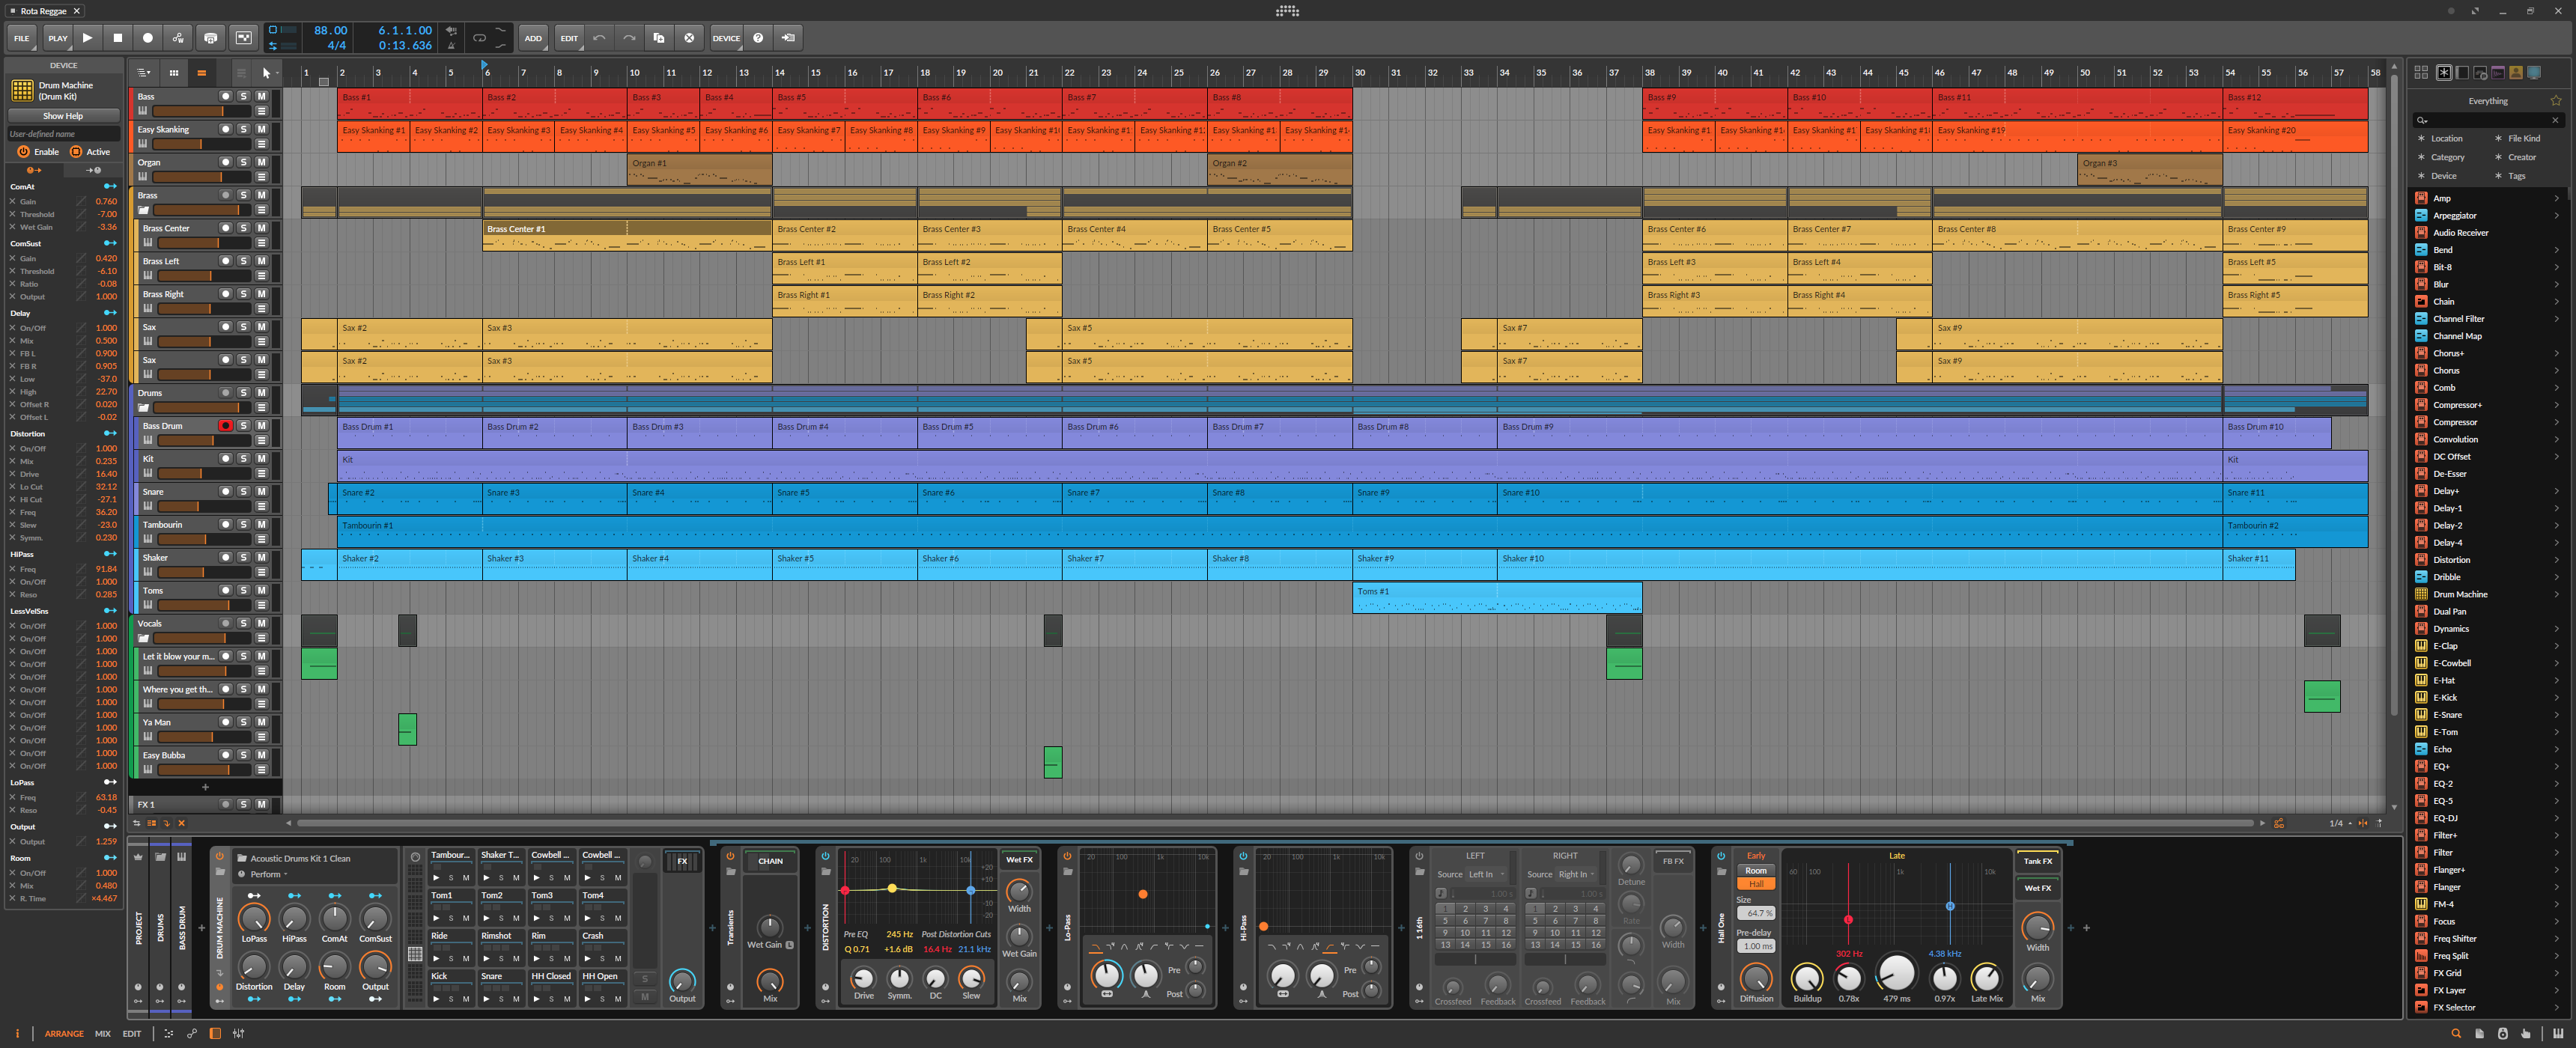The image size is (2576, 1048).
Task: Click the favorites star in browser
Action: [x=2556, y=100]
